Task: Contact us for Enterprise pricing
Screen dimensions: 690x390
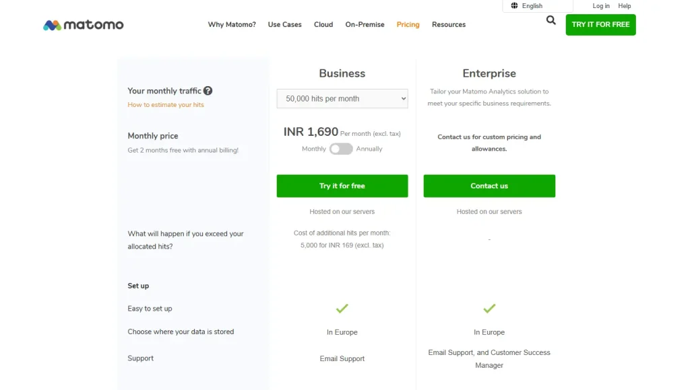Action: click(489, 186)
